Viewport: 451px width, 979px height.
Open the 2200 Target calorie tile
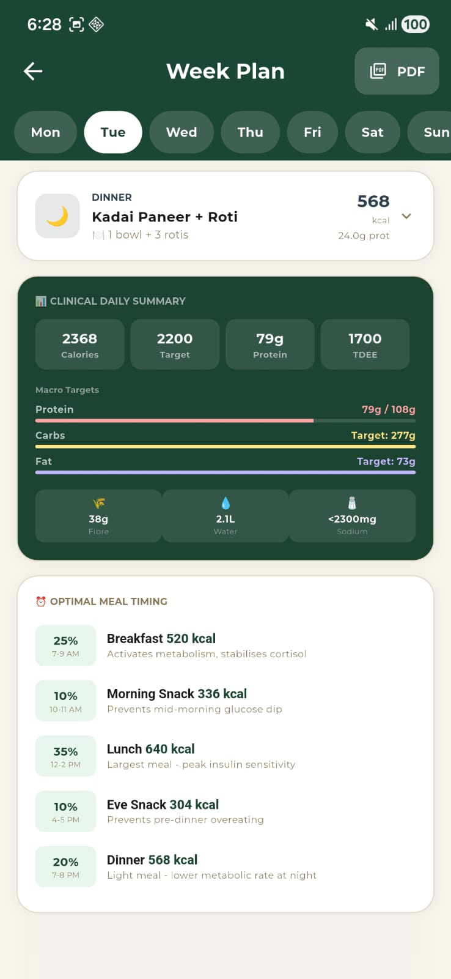(175, 344)
